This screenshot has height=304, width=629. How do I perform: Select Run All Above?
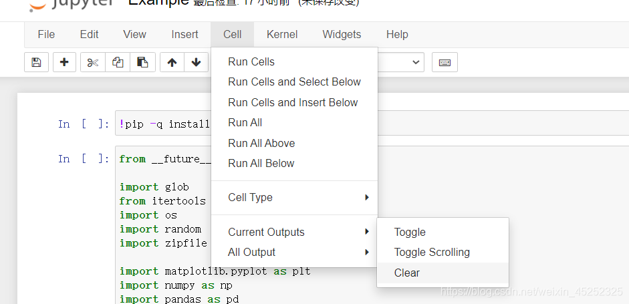point(294,143)
